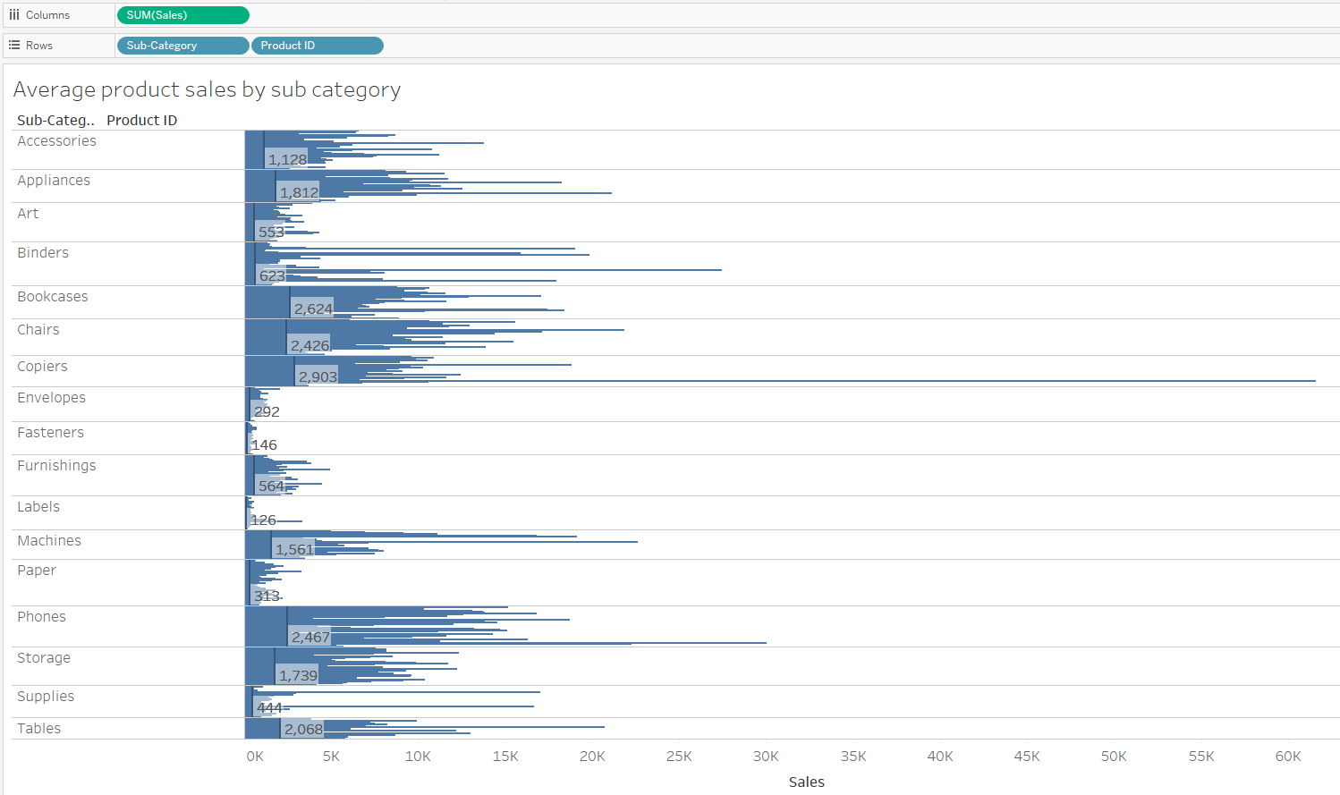Click the Rows shelf icon

(14, 45)
